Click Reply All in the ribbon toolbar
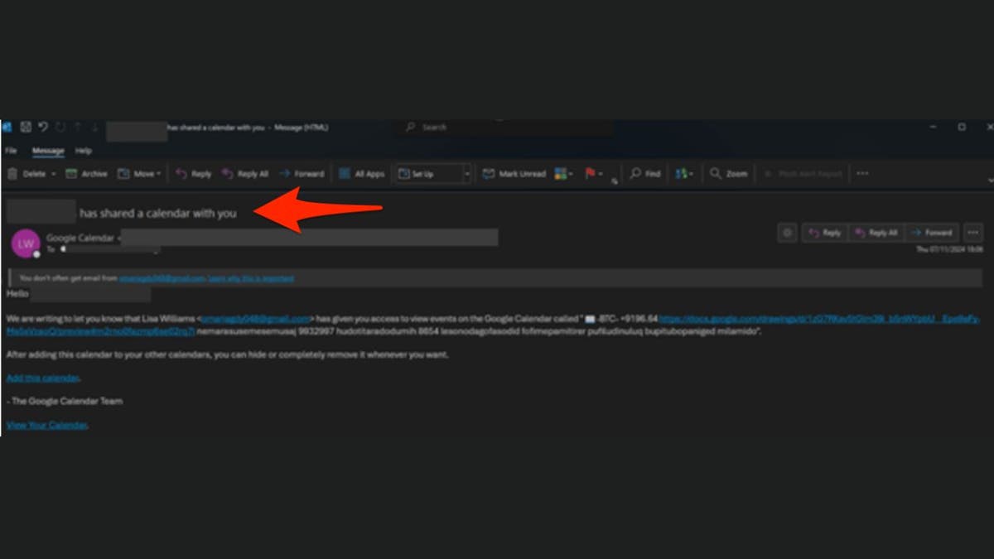This screenshot has height=559, width=994. coord(245,174)
